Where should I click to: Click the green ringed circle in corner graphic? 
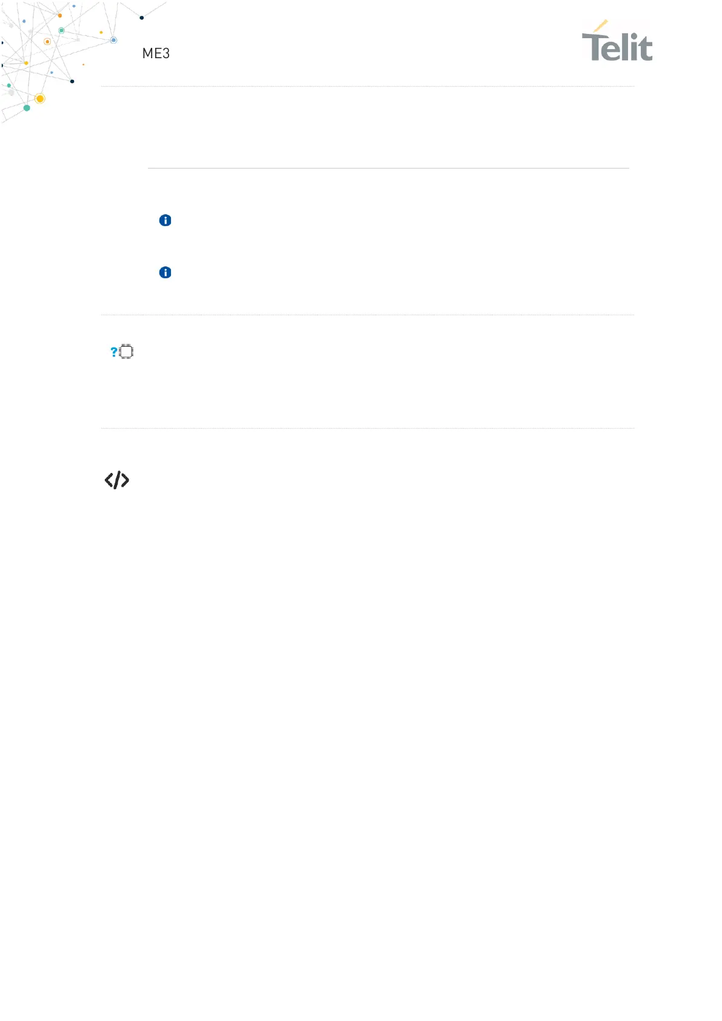pos(61,30)
